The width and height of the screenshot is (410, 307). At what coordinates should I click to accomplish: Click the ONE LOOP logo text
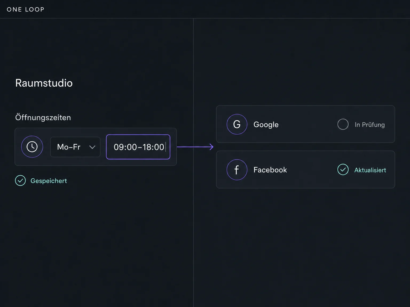[26, 9]
